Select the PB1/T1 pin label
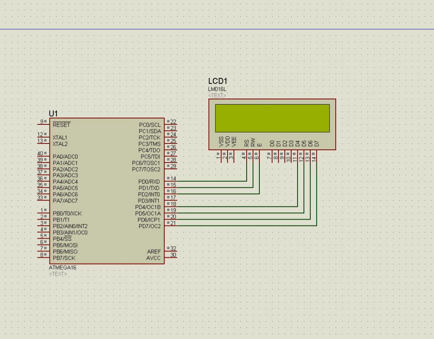 (x=61, y=220)
